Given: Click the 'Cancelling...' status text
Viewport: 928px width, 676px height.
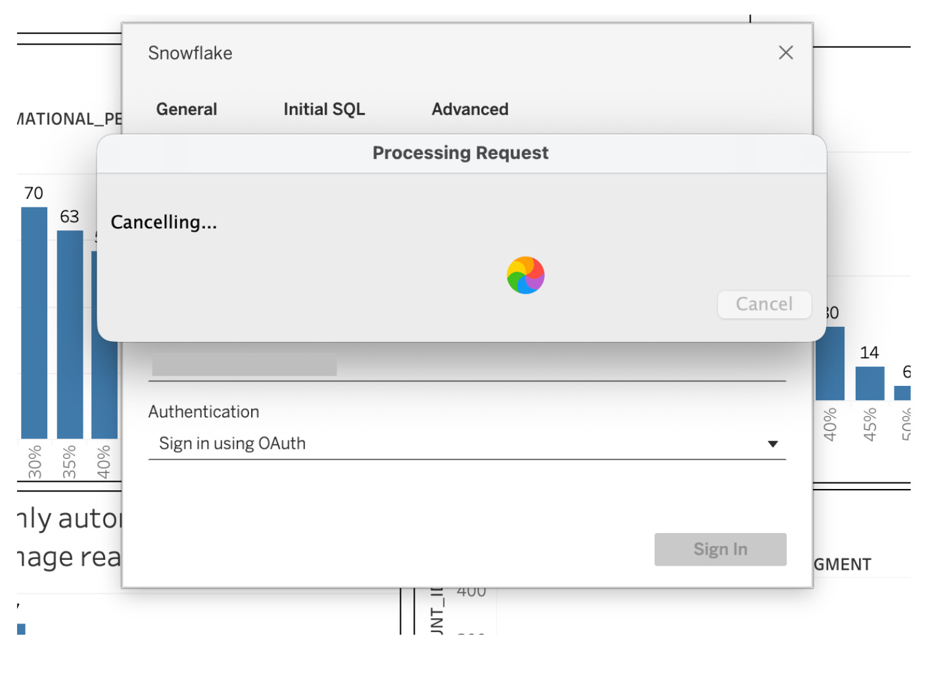Looking at the screenshot, I should 164,222.
